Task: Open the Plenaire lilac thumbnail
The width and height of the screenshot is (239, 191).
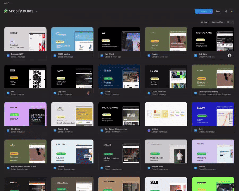Action: 213,151
